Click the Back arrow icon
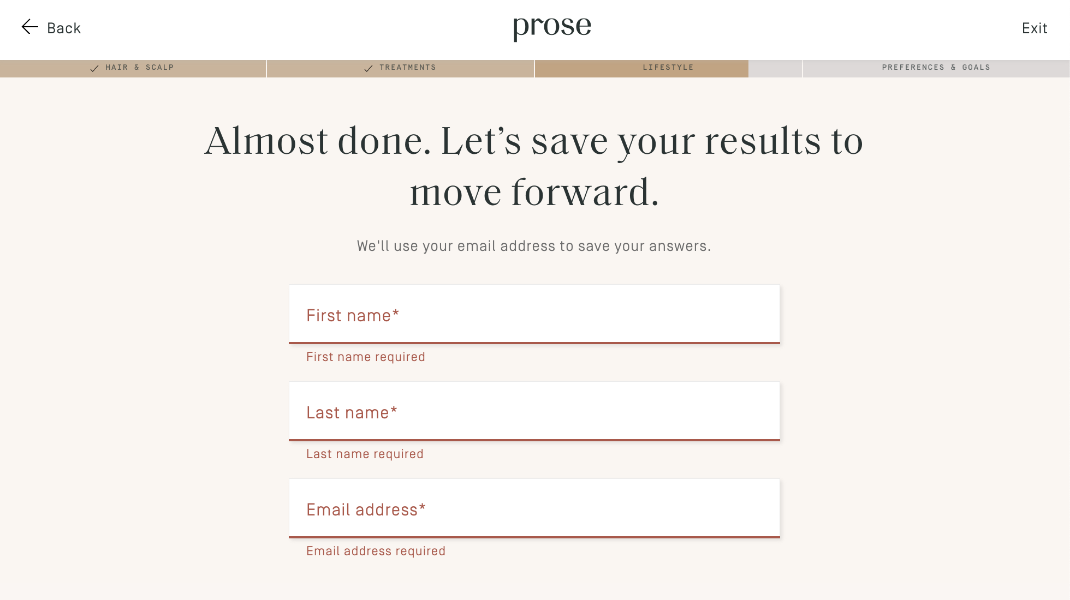The height and width of the screenshot is (600, 1070). [x=29, y=27]
